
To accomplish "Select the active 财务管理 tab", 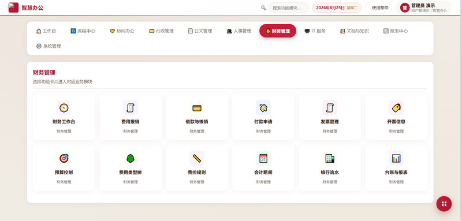I will tap(278, 31).
